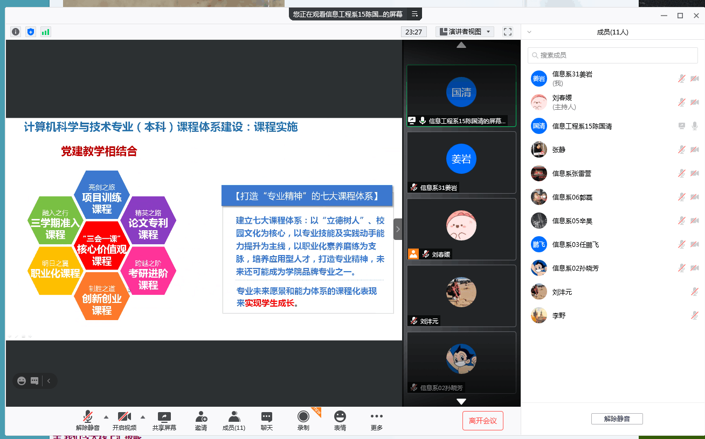This screenshot has height=439, width=705.
Task: Click the Invite (邀请) icon
Action: click(201, 421)
